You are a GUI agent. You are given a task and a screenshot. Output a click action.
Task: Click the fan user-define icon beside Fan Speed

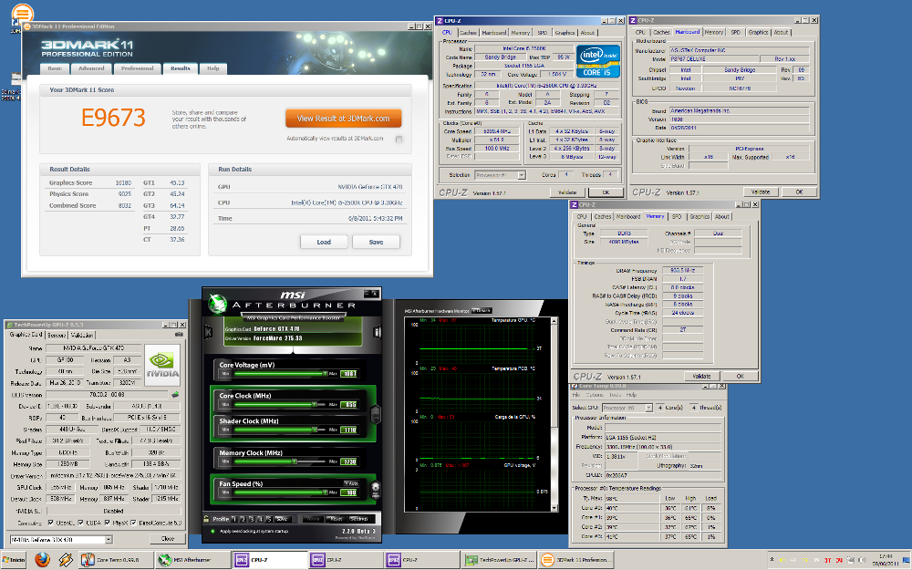point(375,489)
